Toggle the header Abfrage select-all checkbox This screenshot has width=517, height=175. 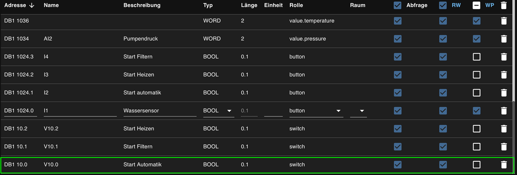[x=398, y=6]
